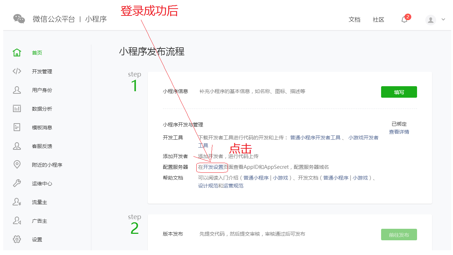This screenshot has height=255, width=453.
Task: Open 开发管理 in the sidebar menu
Action: [42, 71]
